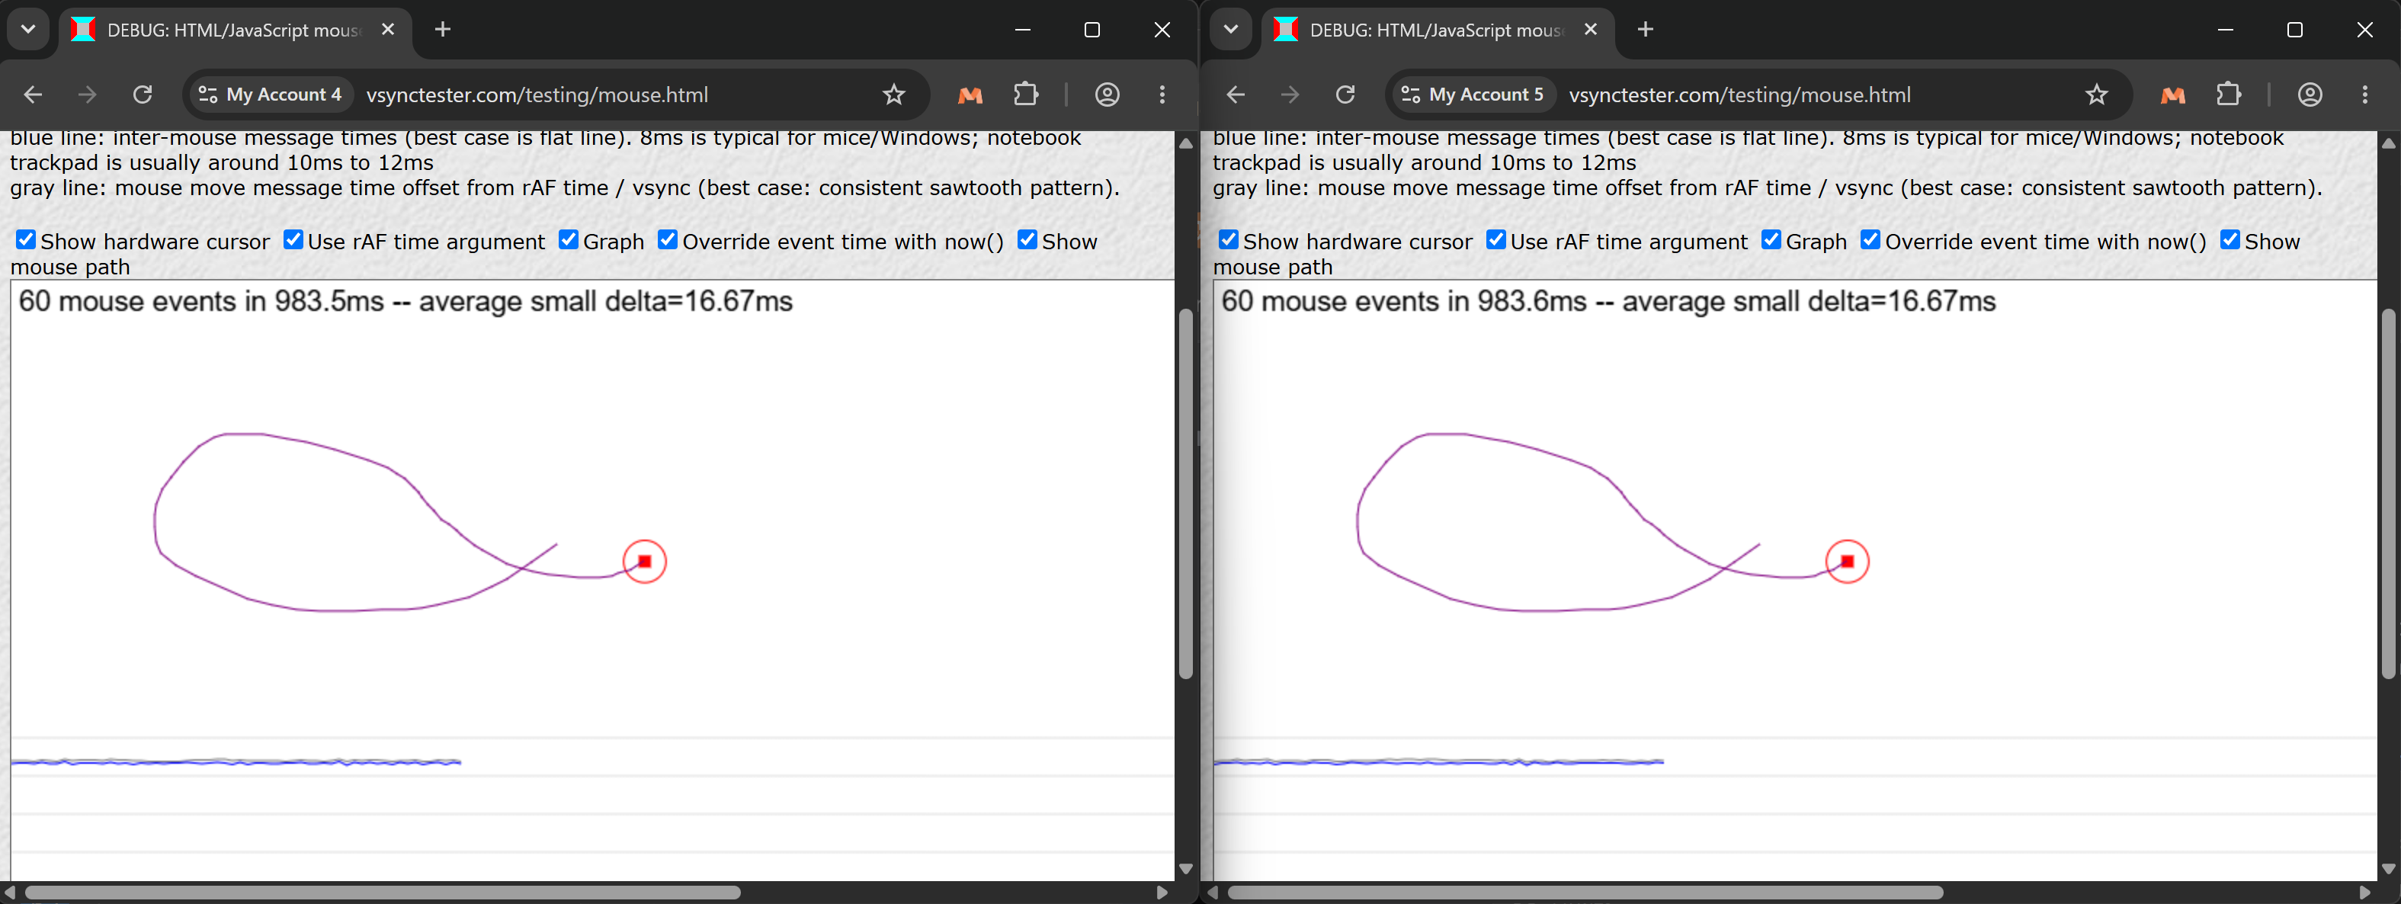2401x904 pixels.
Task: Close the DEBUG tab in the right window
Action: click(1590, 29)
